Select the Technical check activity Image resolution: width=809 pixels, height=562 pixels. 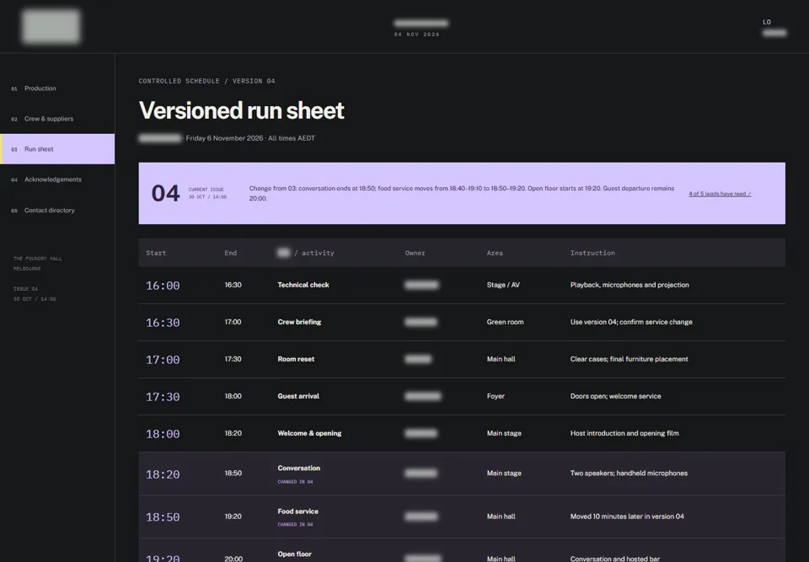pyautogui.click(x=303, y=285)
